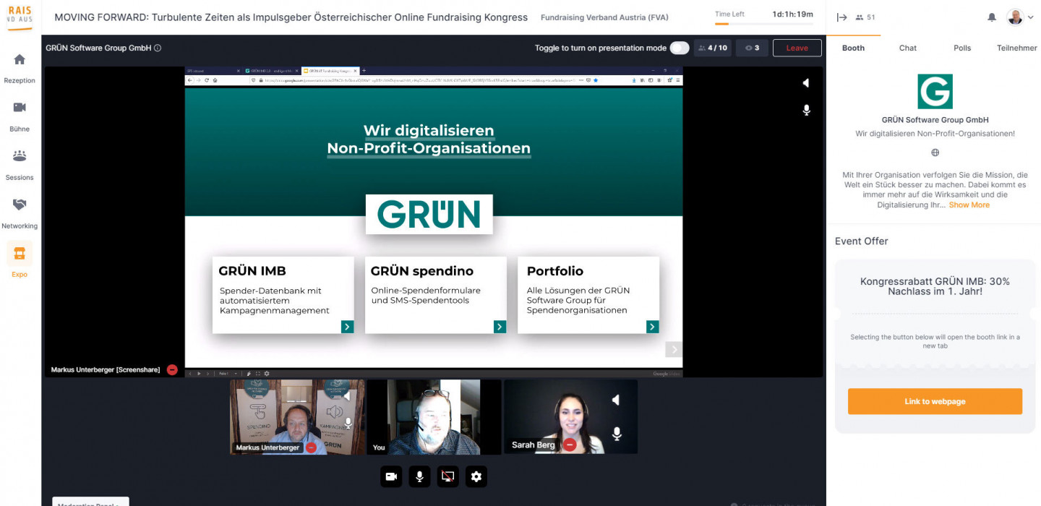Click the Kongressrabatt GRÜN IMB offer text
Viewport: 1041px width, 506px height.
(935, 286)
